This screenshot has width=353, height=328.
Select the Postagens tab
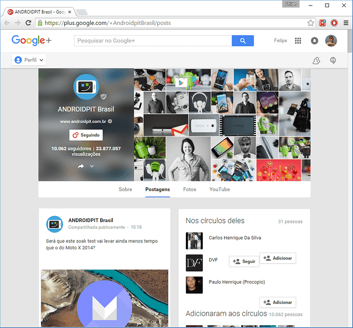click(158, 189)
